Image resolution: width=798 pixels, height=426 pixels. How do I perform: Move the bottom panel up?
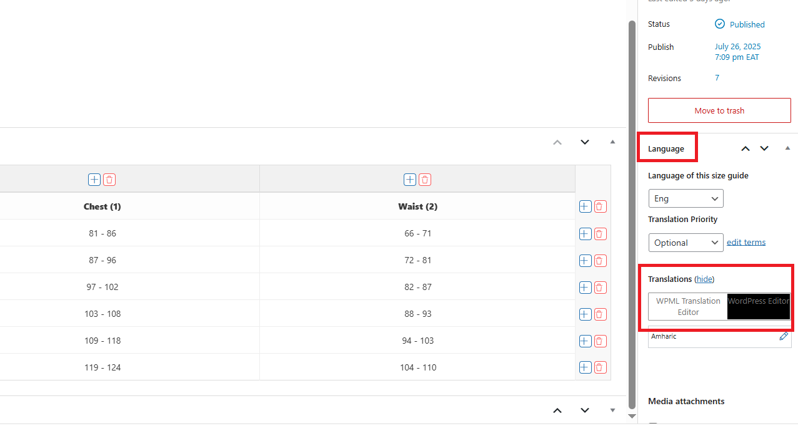tap(557, 410)
